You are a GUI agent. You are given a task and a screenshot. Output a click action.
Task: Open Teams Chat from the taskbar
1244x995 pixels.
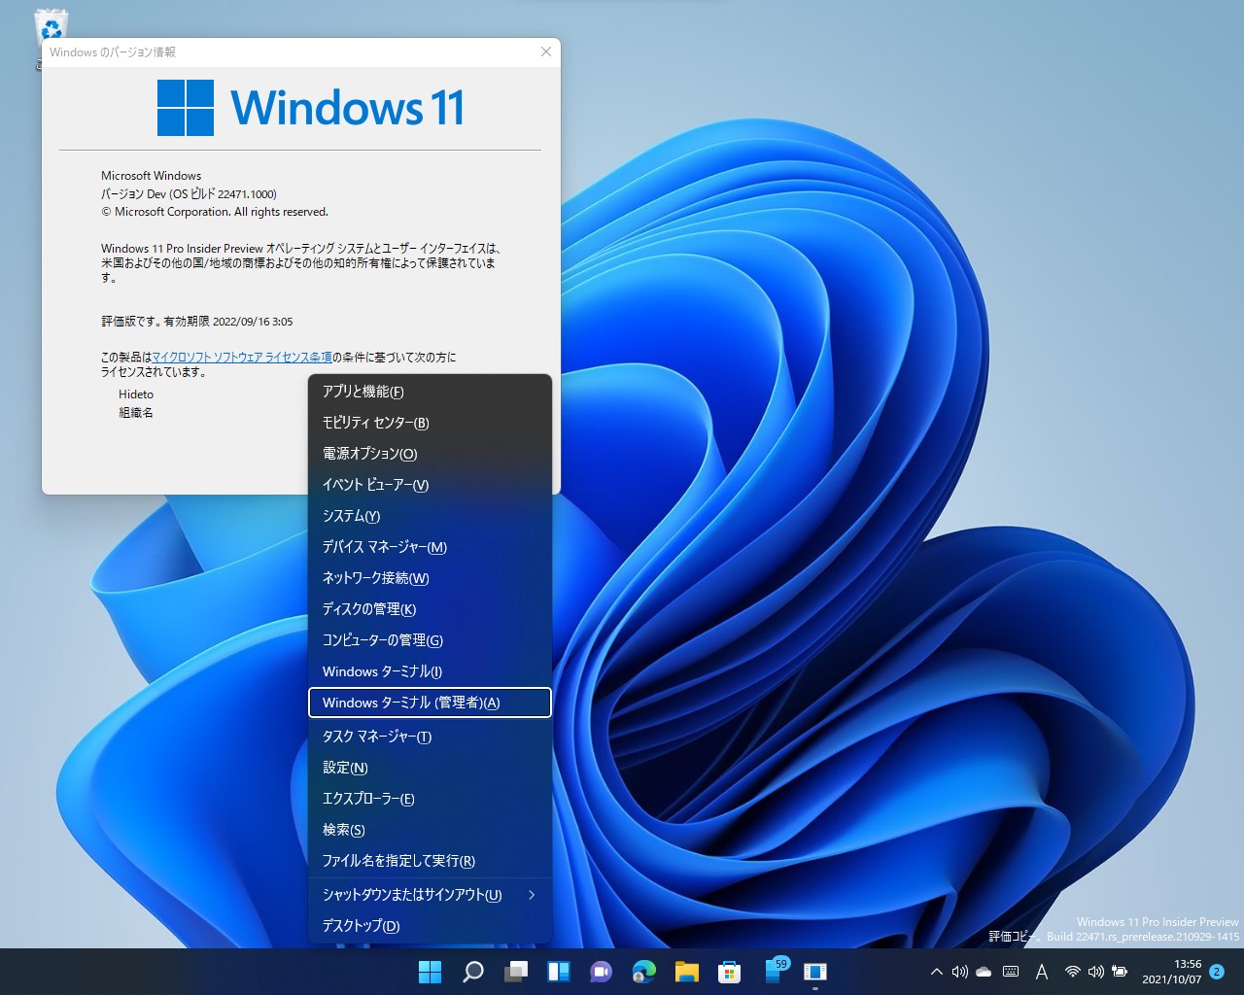coord(600,972)
